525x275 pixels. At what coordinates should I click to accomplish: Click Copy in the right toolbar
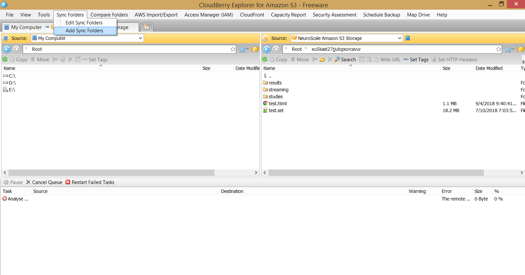[279, 60]
